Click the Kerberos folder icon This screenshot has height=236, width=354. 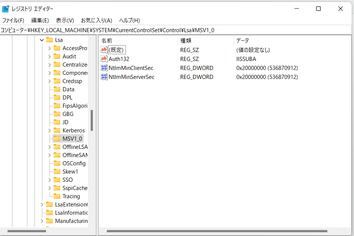click(57, 131)
